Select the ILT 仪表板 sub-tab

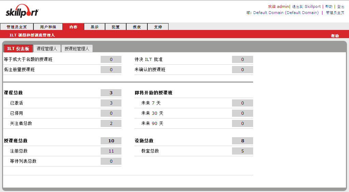click(18, 49)
